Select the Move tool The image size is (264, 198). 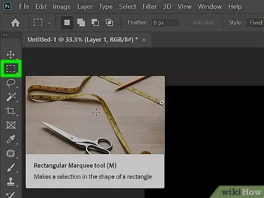[x=11, y=55]
